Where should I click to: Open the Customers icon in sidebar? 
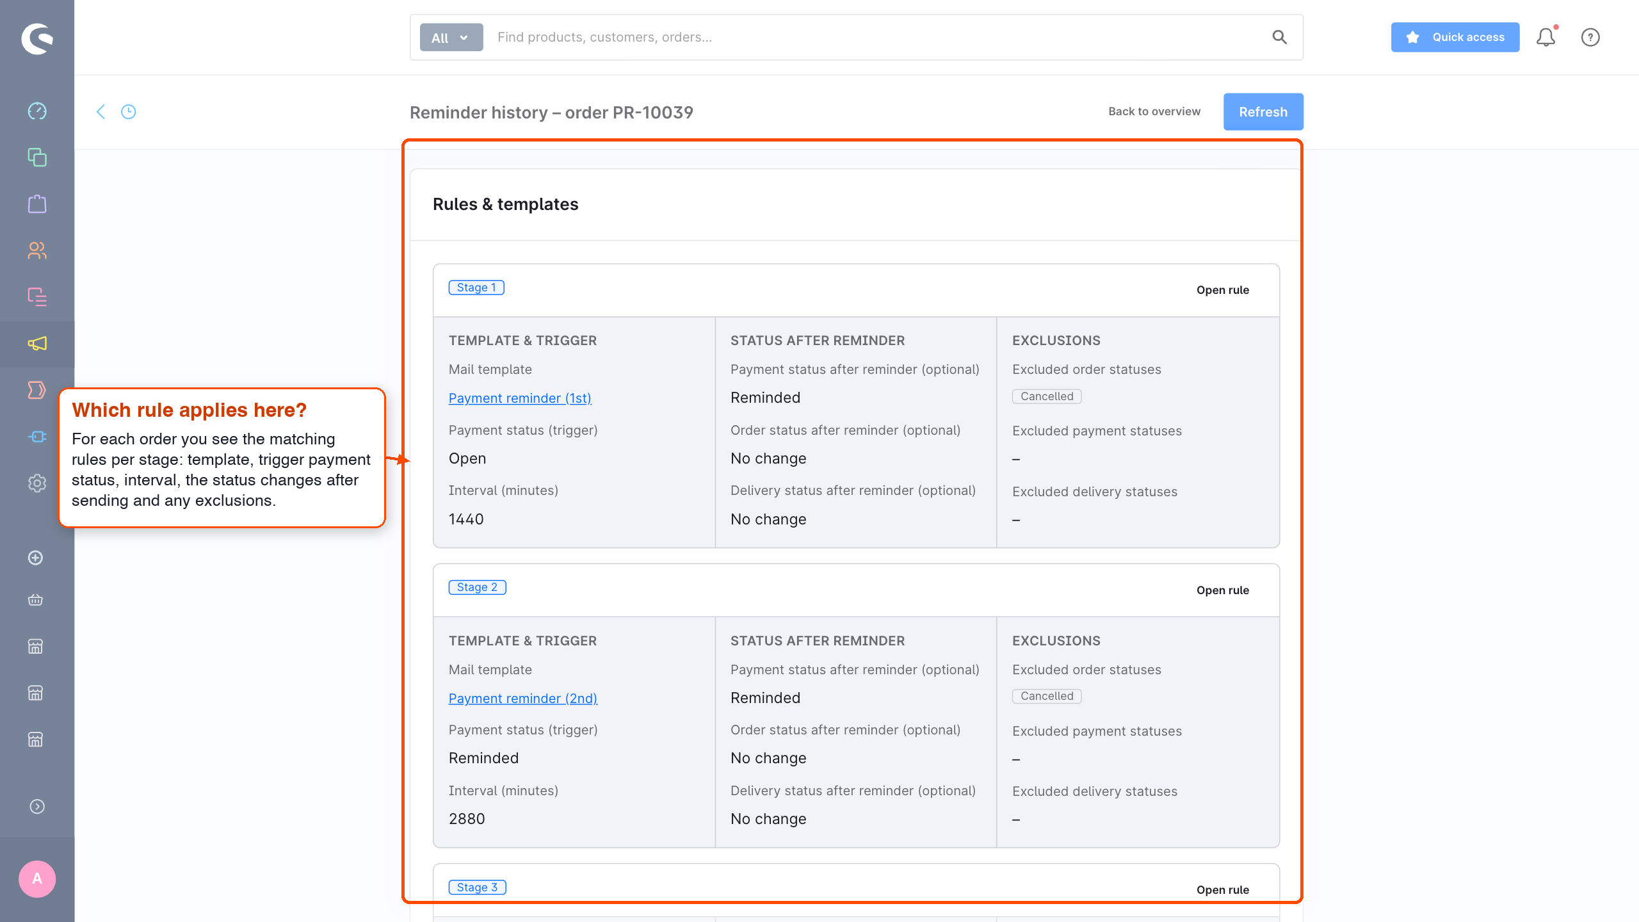coord(37,250)
